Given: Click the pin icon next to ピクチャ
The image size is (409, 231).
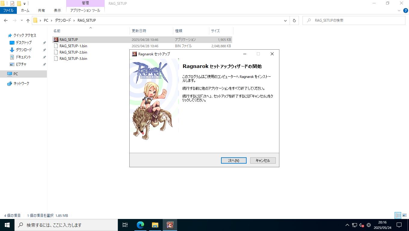Looking at the screenshot, I should click(44, 64).
